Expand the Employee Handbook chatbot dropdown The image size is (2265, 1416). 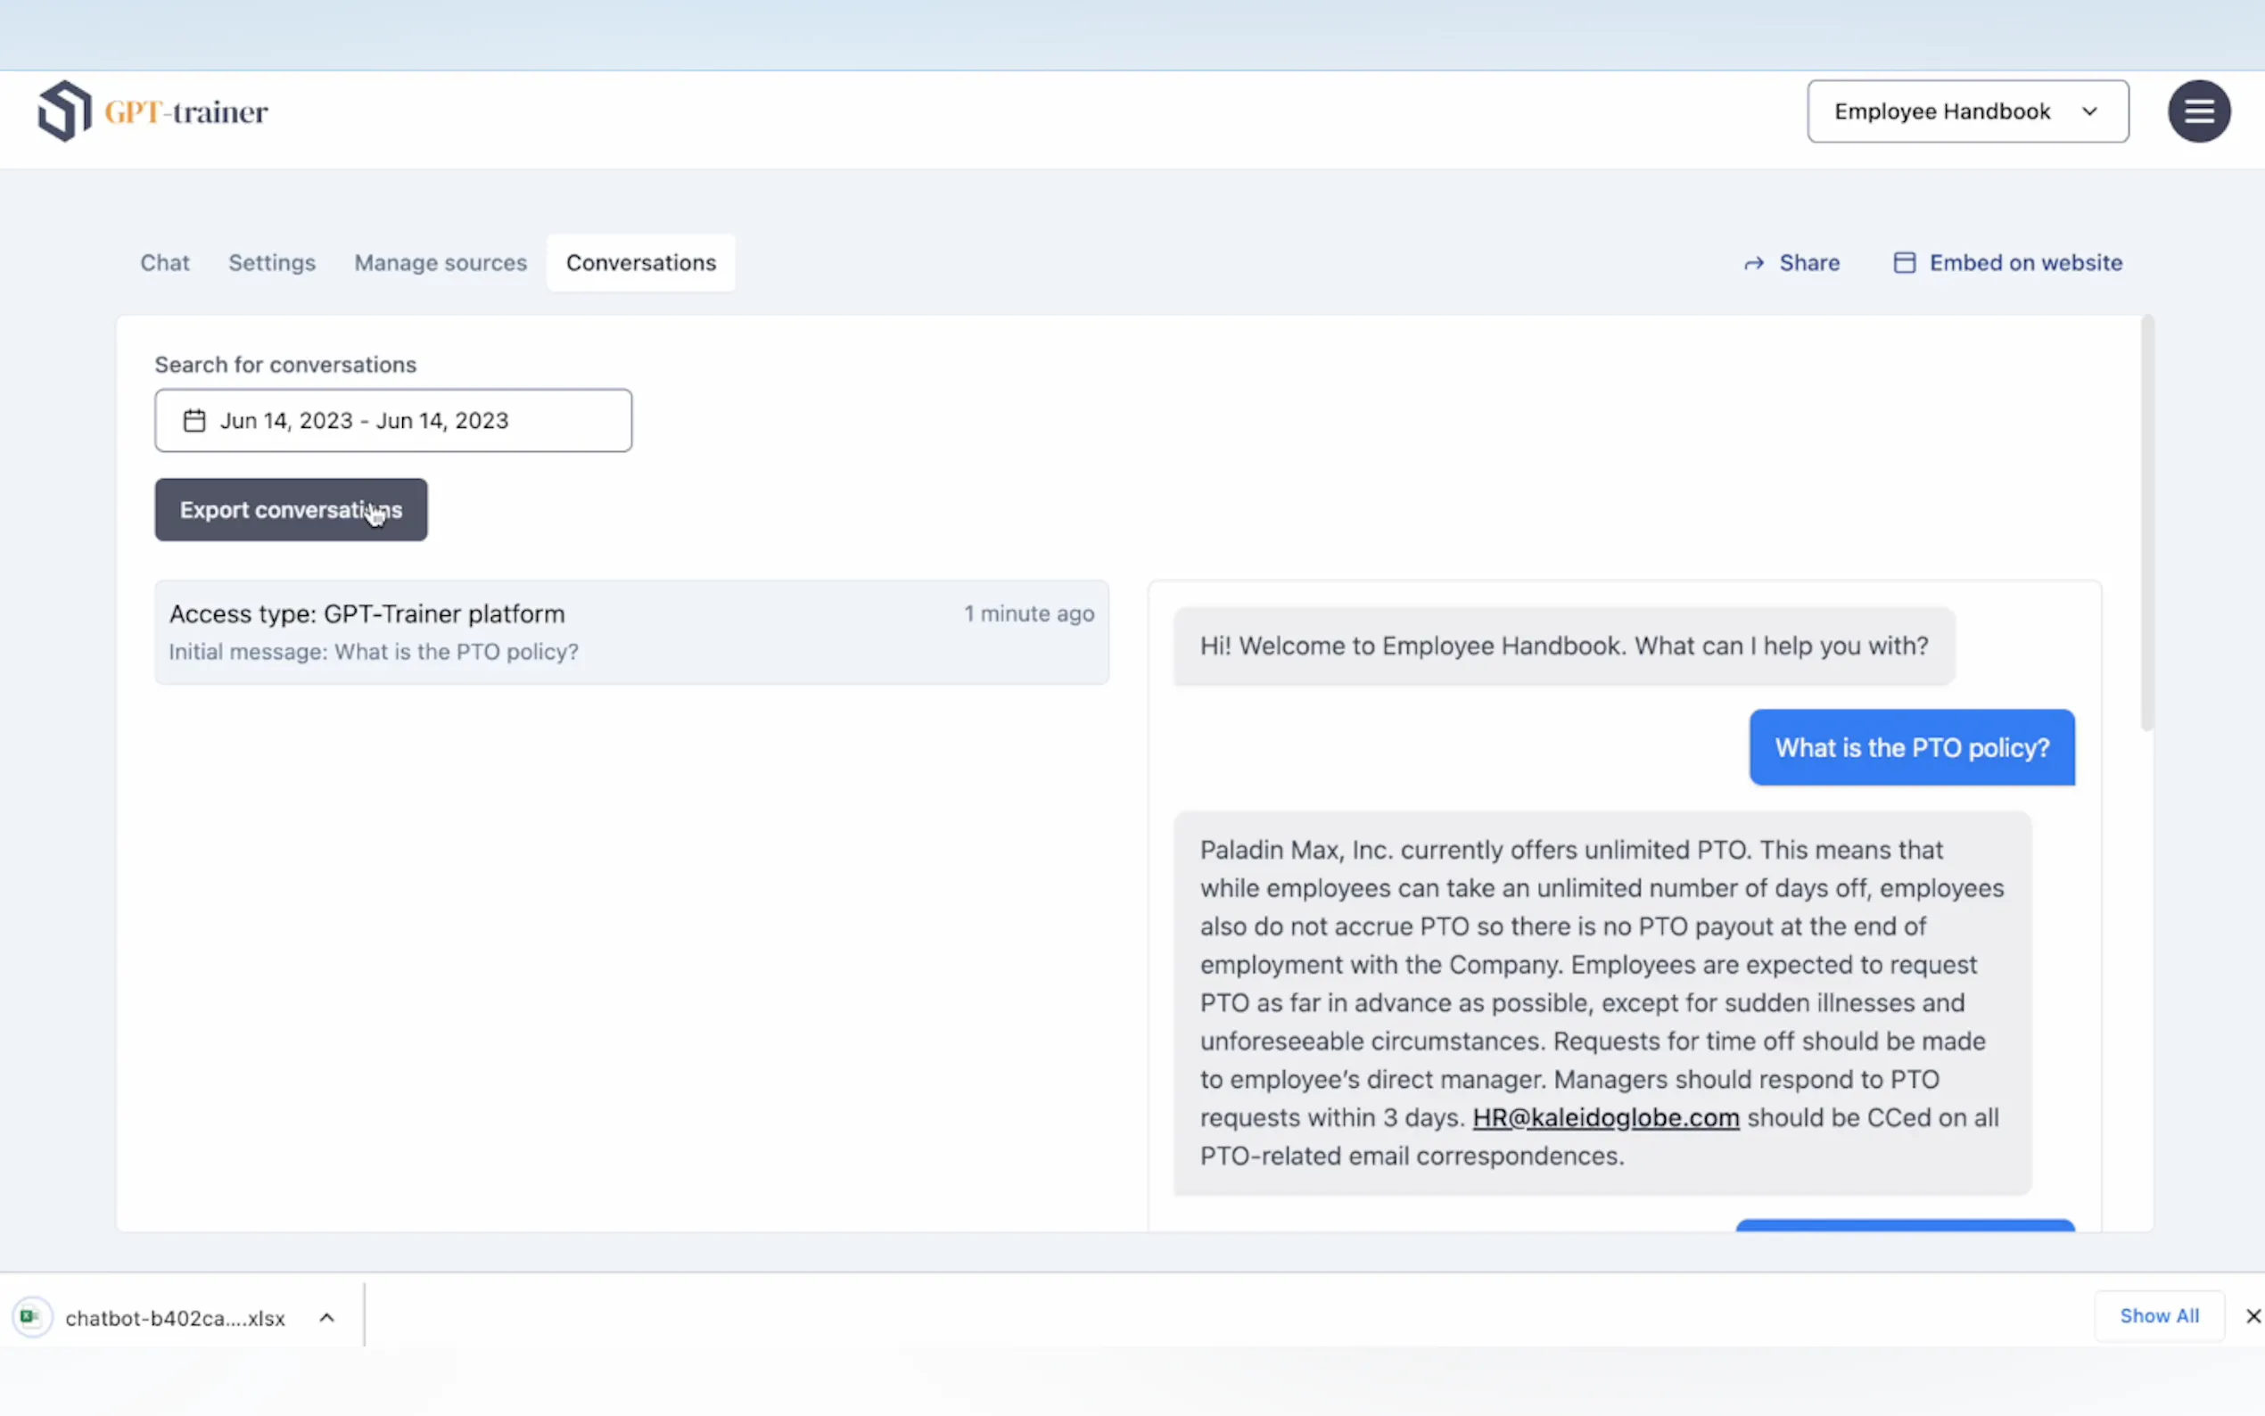[x=1966, y=111]
